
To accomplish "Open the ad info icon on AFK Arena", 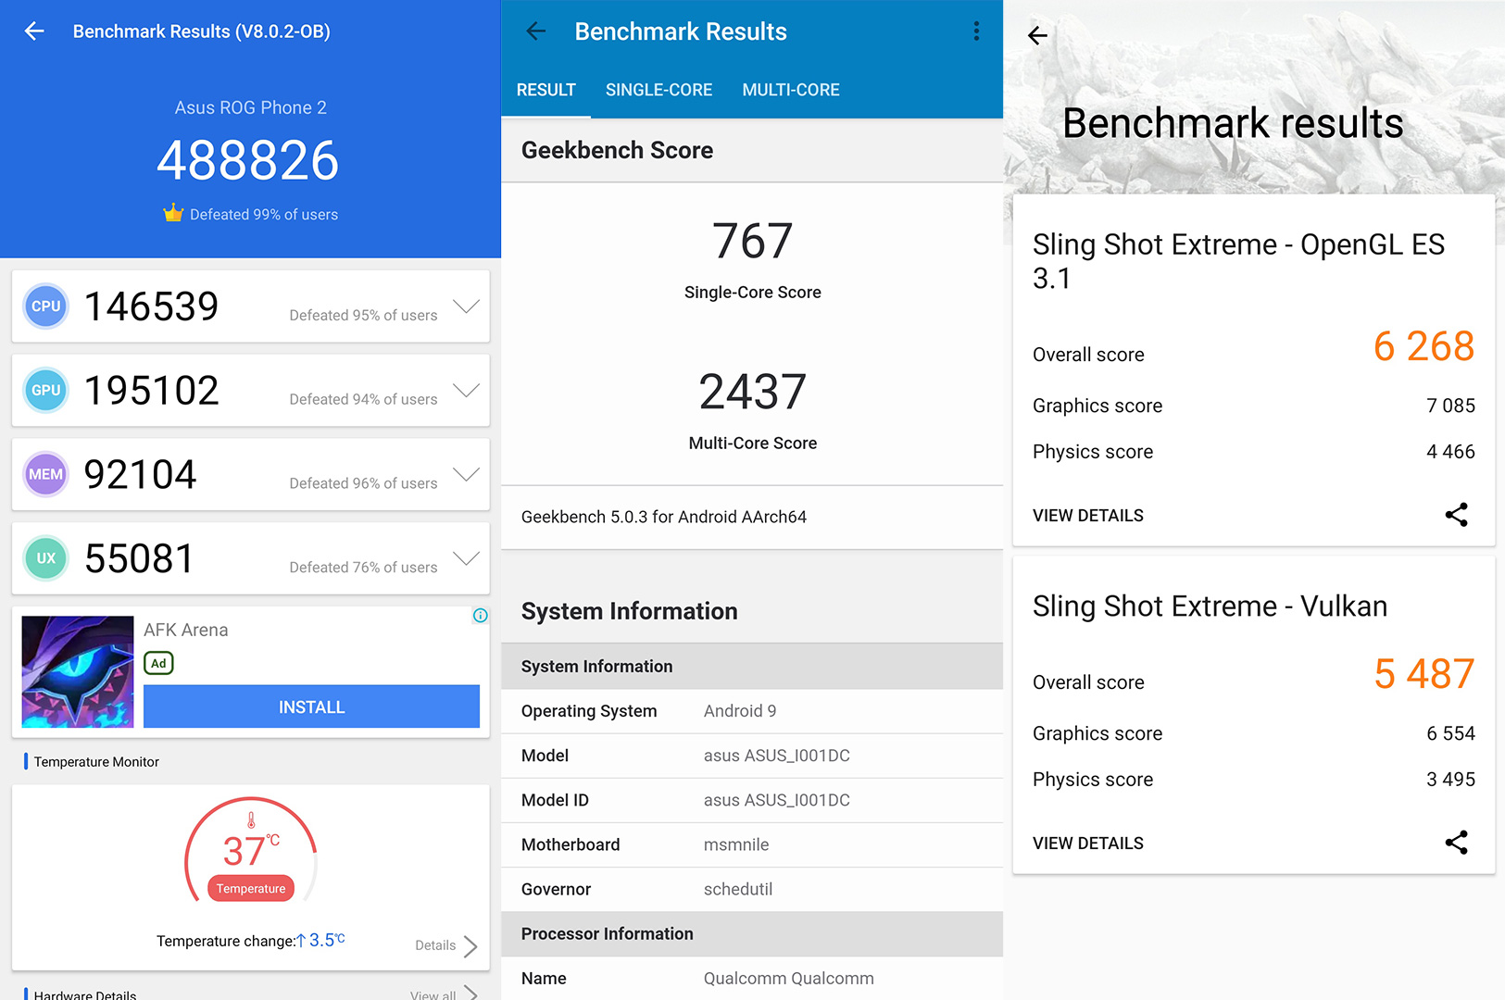I will (481, 616).
